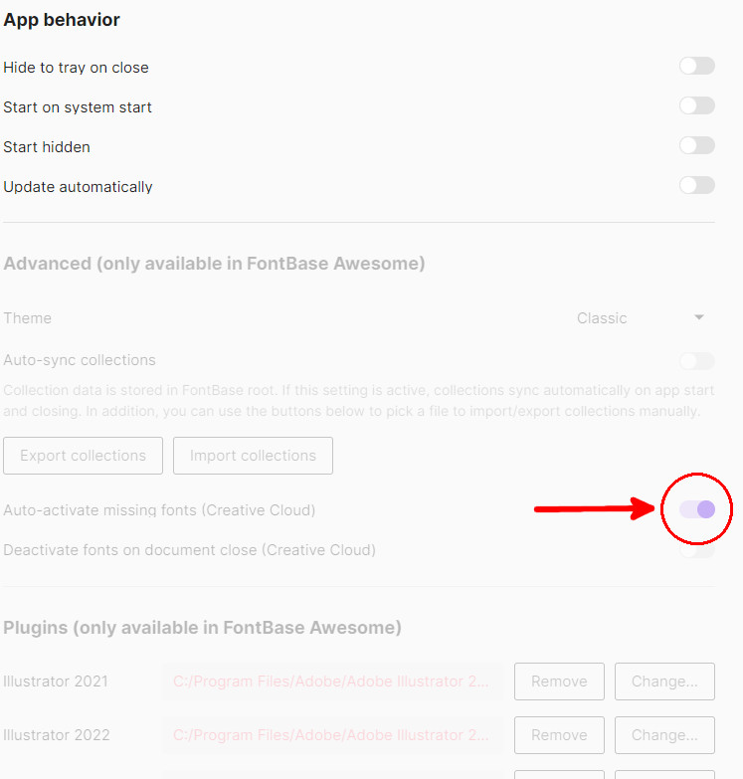Select the Illustrator 2022 path field
743x779 pixels.
point(332,735)
